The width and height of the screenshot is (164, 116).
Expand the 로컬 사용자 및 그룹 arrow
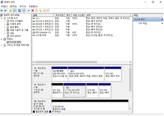point(5,30)
